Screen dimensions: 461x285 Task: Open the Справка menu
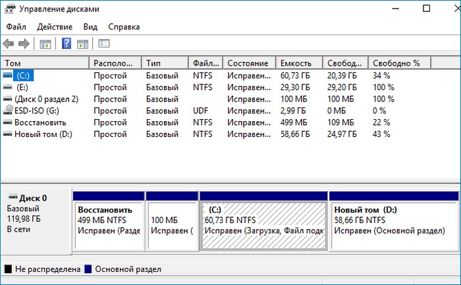(124, 27)
